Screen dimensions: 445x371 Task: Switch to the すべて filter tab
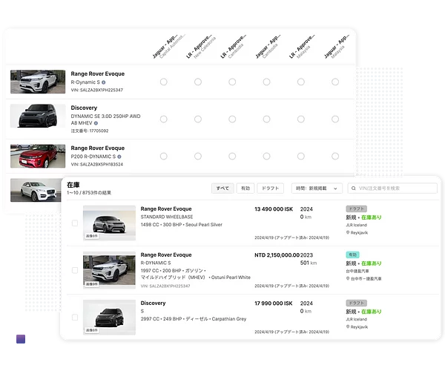coord(222,188)
